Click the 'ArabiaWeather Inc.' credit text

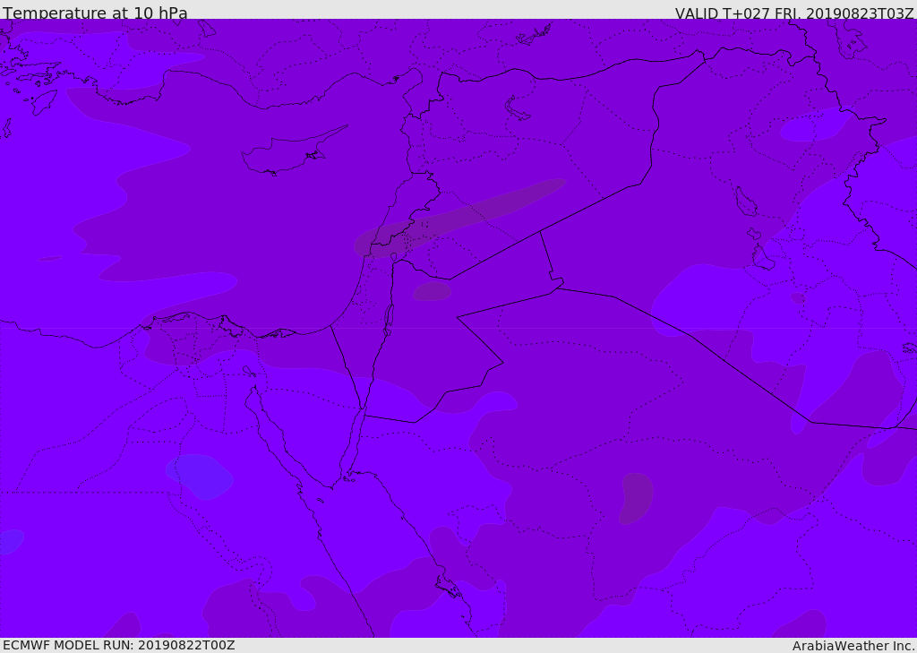(x=853, y=646)
